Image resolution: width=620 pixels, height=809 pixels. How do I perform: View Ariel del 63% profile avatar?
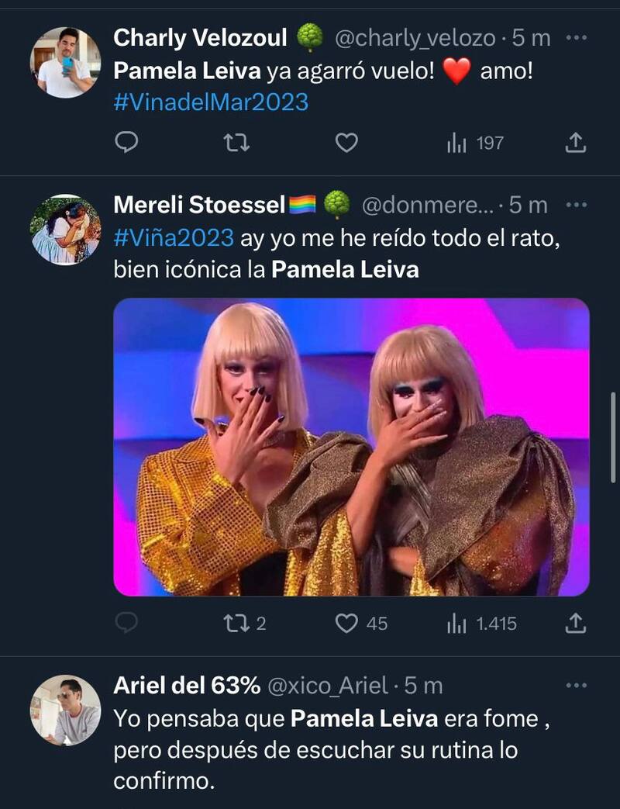coord(65,709)
